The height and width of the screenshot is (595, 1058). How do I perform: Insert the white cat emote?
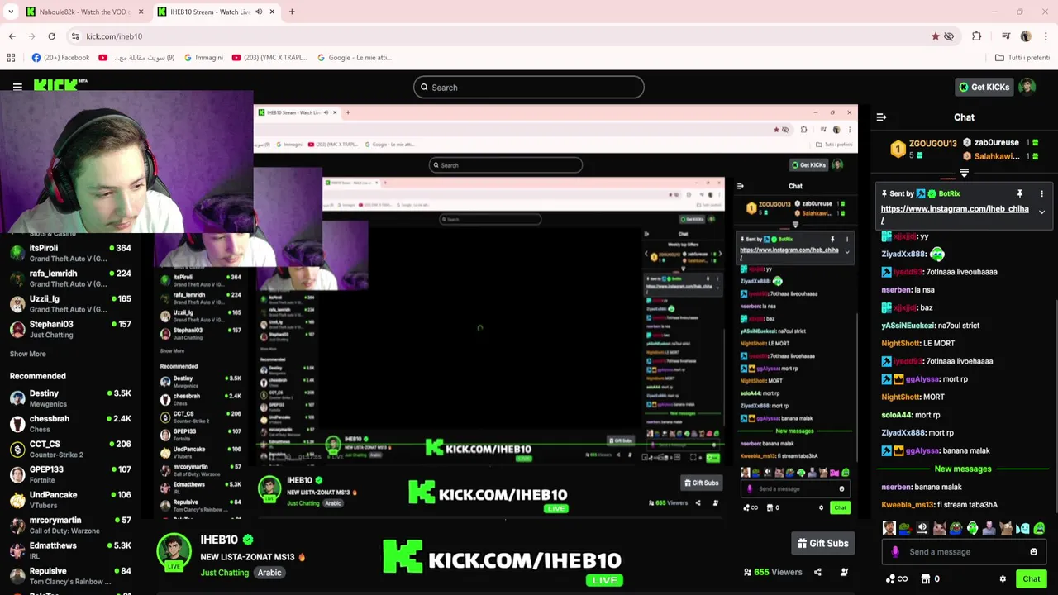coord(939,528)
